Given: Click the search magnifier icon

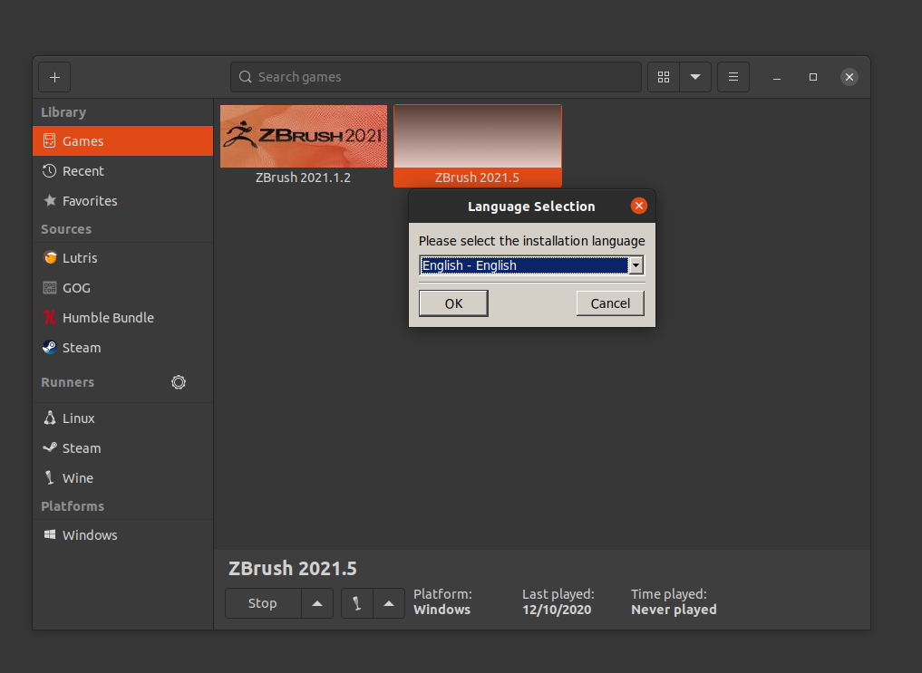Looking at the screenshot, I should click(x=245, y=77).
